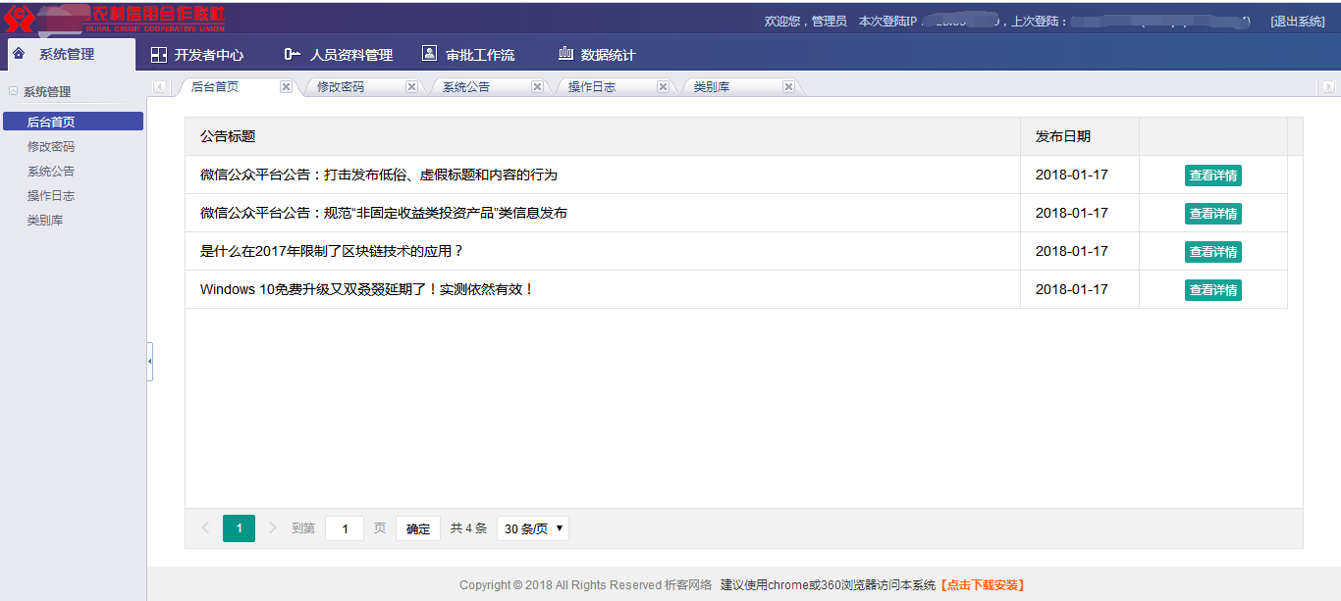The height and width of the screenshot is (601, 1341).
Task: Click the 开发者中心 grid icon
Action: point(159,55)
